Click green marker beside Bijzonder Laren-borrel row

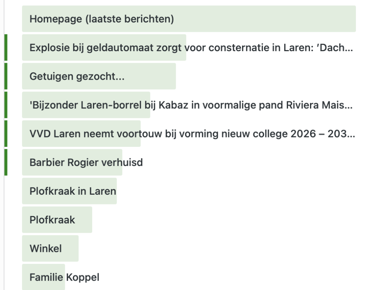[x=6, y=105]
